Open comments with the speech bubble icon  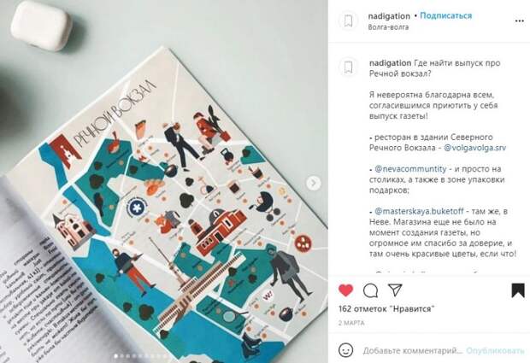[370, 290]
